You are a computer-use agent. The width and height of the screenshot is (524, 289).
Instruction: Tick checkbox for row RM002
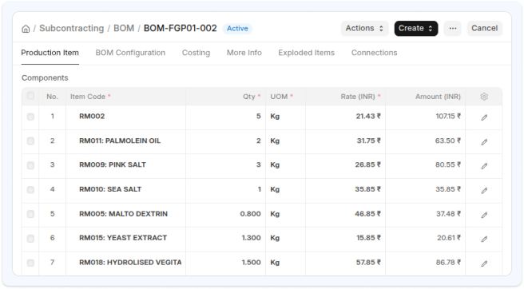pos(30,117)
